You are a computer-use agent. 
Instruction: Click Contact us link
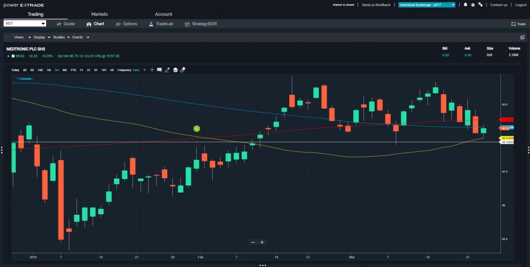(x=498, y=5)
